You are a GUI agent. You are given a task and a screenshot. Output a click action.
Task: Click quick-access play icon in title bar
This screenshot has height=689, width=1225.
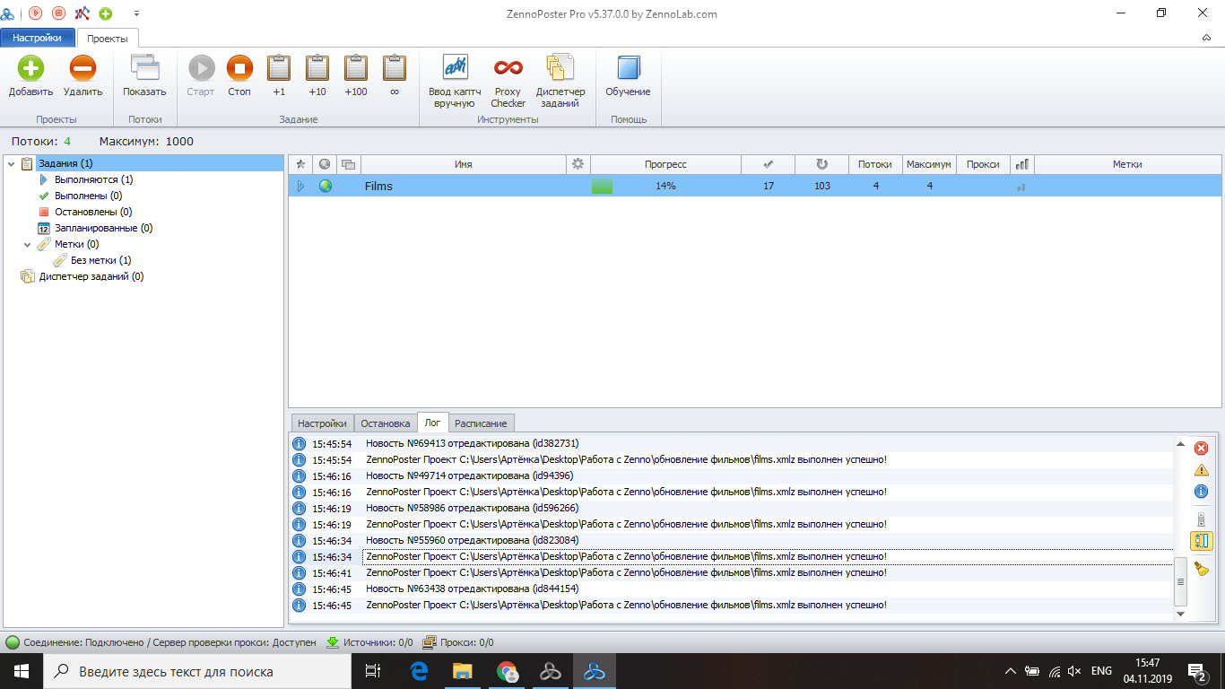pyautogui.click(x=35, y=13)
